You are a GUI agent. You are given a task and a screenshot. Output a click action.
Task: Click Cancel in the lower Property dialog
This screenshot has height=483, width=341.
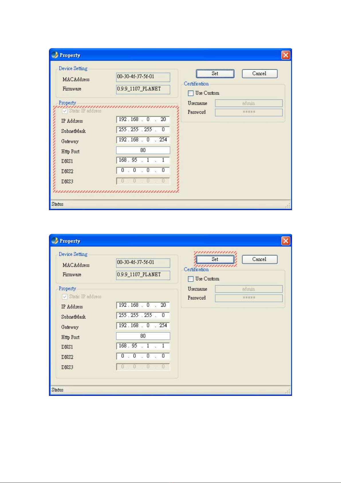[x=259, y=259]
